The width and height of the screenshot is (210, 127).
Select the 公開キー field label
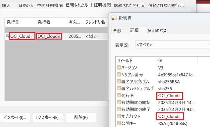pos(129,123)
